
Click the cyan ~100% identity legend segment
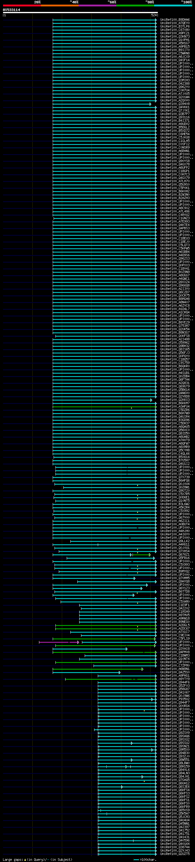point(173,6)
